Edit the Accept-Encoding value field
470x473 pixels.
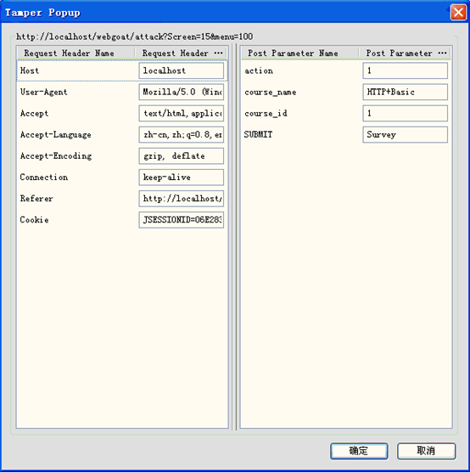coord(181,156)
